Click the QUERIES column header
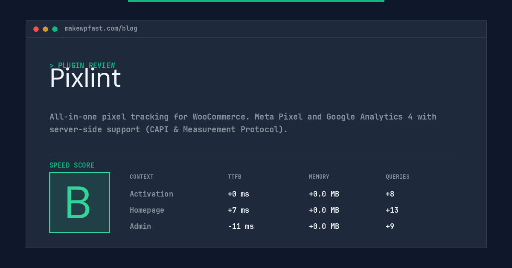This screenshot has height=268, width=512. coord(398,177)
